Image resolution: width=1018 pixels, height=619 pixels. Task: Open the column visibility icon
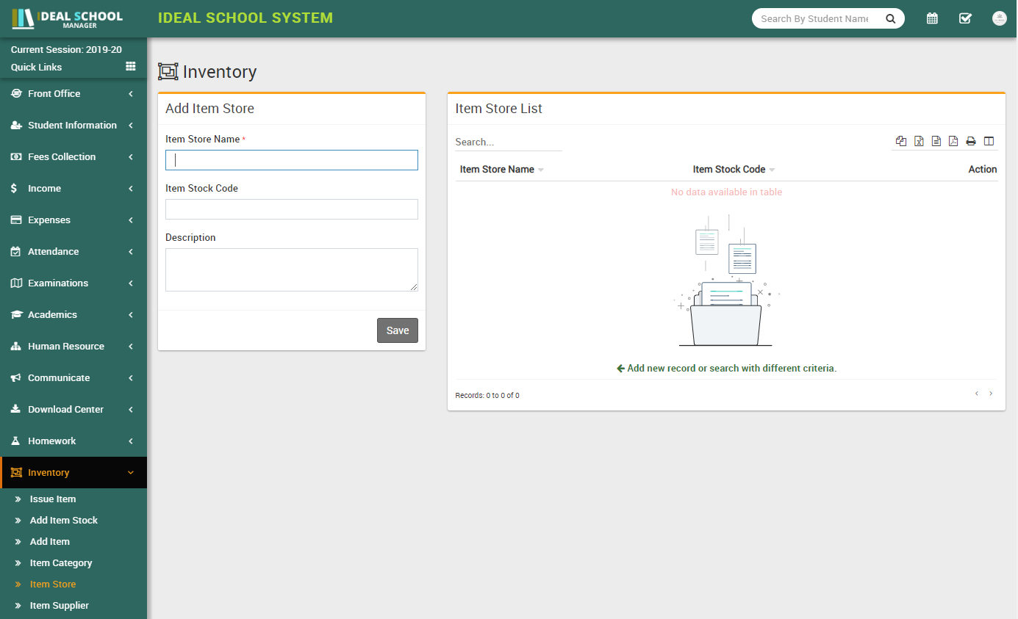989,141
